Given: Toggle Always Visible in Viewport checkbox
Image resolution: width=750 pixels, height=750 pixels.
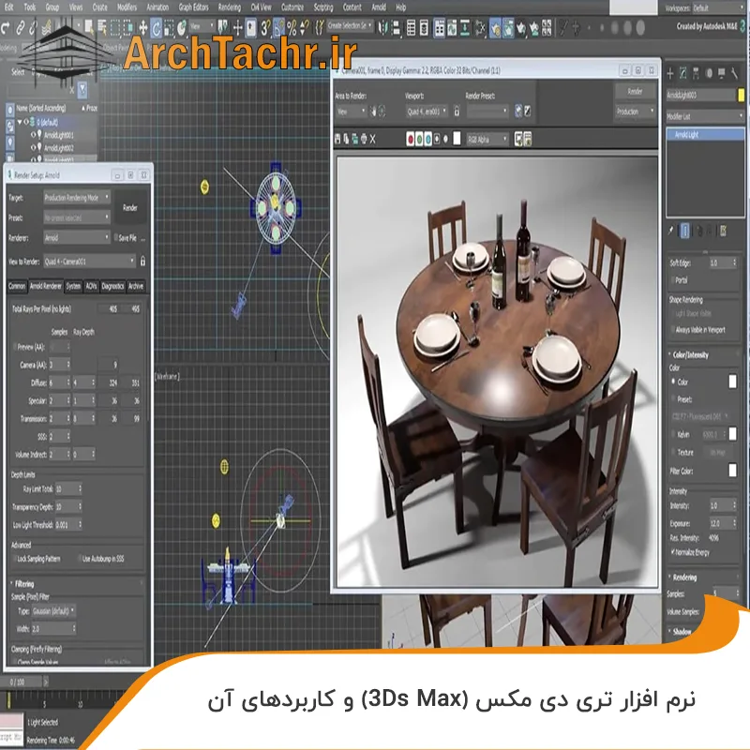Looking at the screenshot, I should (672, 330).
